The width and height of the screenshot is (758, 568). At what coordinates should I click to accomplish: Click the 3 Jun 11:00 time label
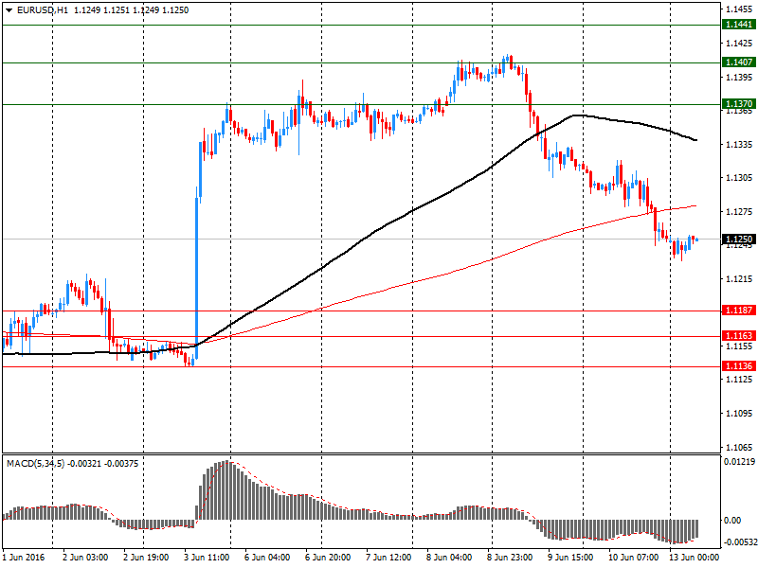pyautogui.click(x=207, y=558)
